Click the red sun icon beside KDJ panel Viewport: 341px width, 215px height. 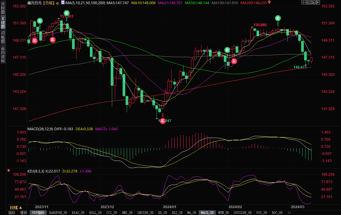(9, 170)
